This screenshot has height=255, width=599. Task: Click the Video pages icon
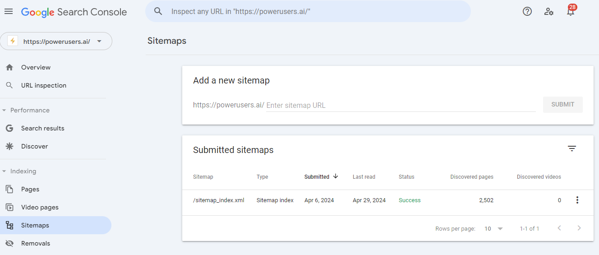pyautogui.click(x=9, y=207)
